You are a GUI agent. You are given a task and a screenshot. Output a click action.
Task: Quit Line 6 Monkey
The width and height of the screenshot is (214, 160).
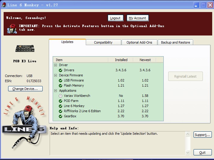(x=203, y=152)
